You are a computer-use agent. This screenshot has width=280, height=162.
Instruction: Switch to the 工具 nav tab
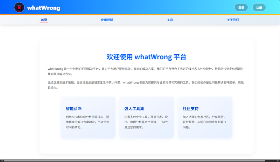coord(170,20)
